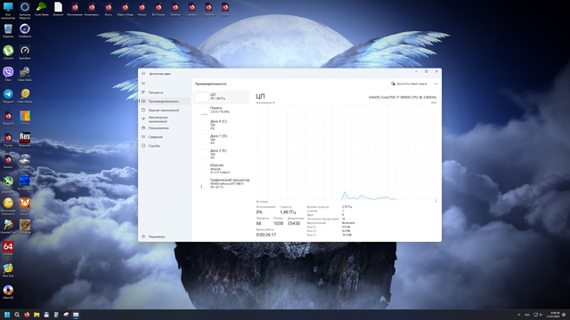Select the Графический процессор performance item
This screenshot has width=570, height=320.
click(222, 183)
